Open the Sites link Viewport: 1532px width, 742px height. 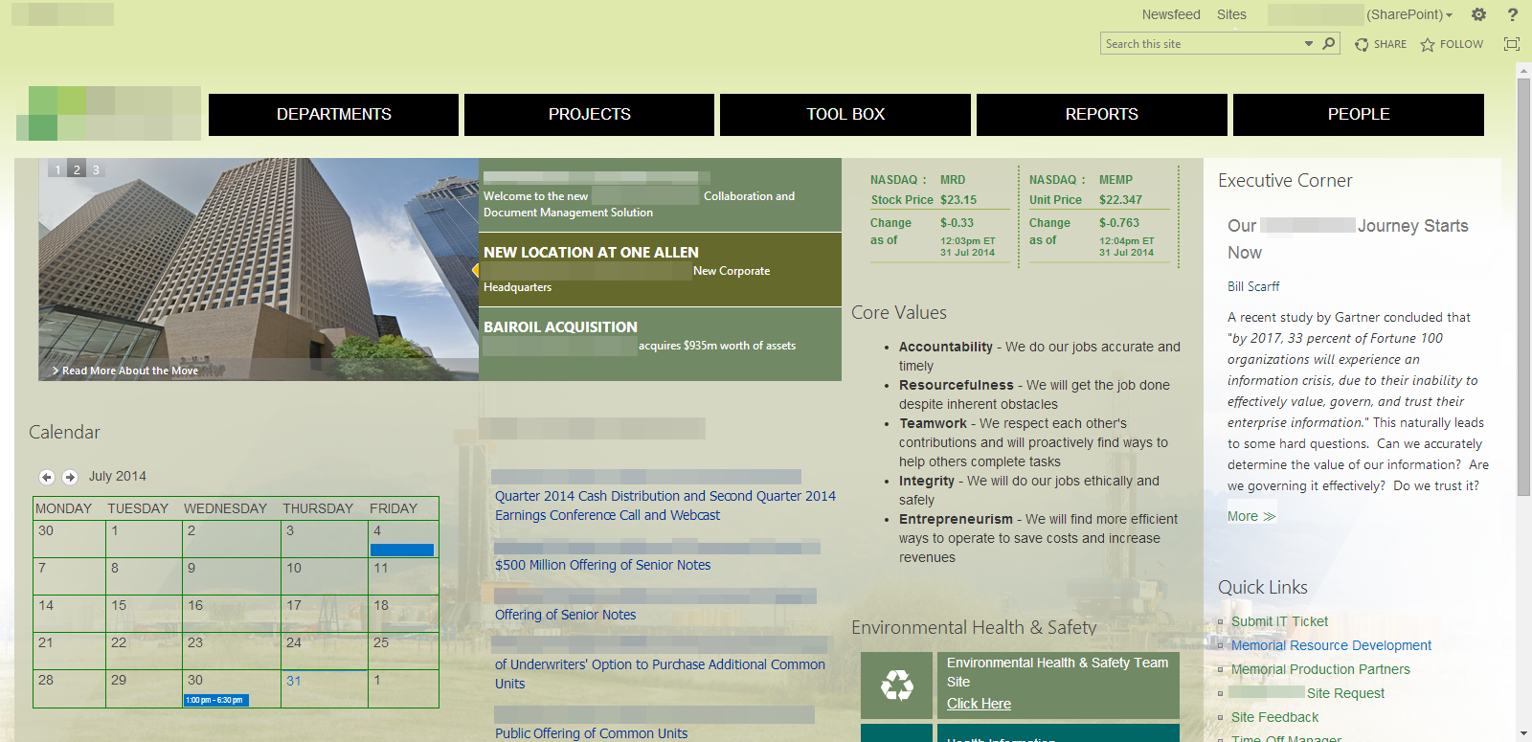[1231, 14]
